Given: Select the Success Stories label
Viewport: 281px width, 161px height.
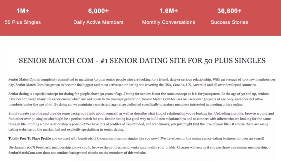Looking at the screenshot, I should click(229, 22).
